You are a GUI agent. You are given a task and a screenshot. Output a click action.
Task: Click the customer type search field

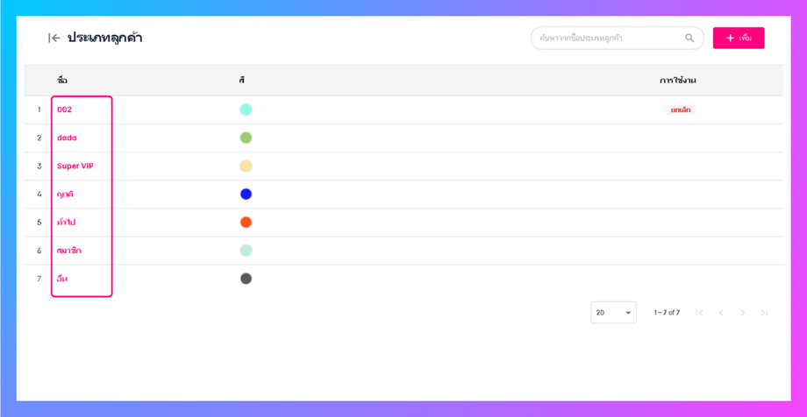(x=607, y=39)
